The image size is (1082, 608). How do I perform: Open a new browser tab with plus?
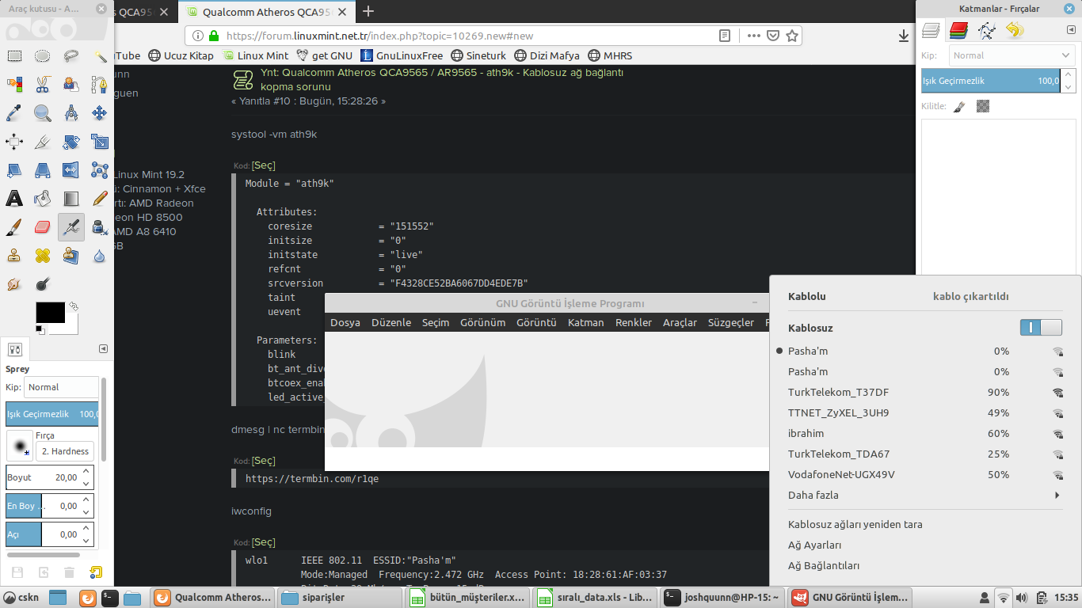click(x=368, y=11)
